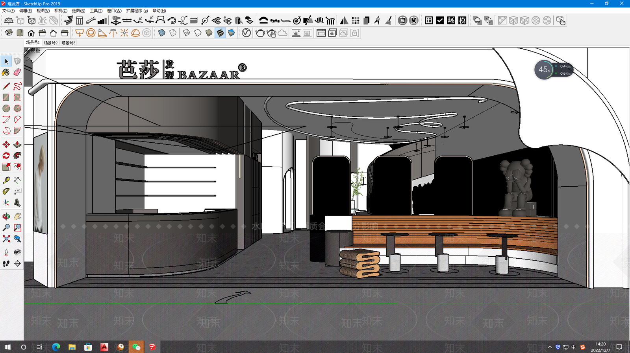
Task: Choose the Paint Bucket tool
Action: pos(6,72)
